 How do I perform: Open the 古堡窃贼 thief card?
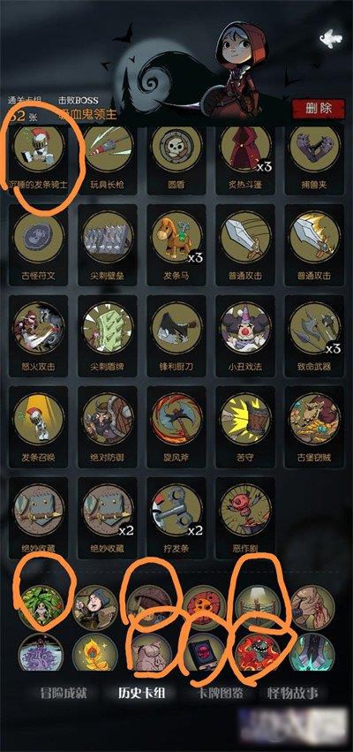pos(314,426)
